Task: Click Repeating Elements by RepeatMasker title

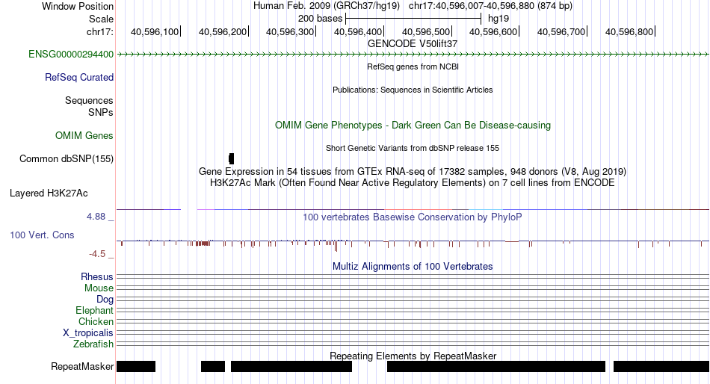Action: point(413,356)
